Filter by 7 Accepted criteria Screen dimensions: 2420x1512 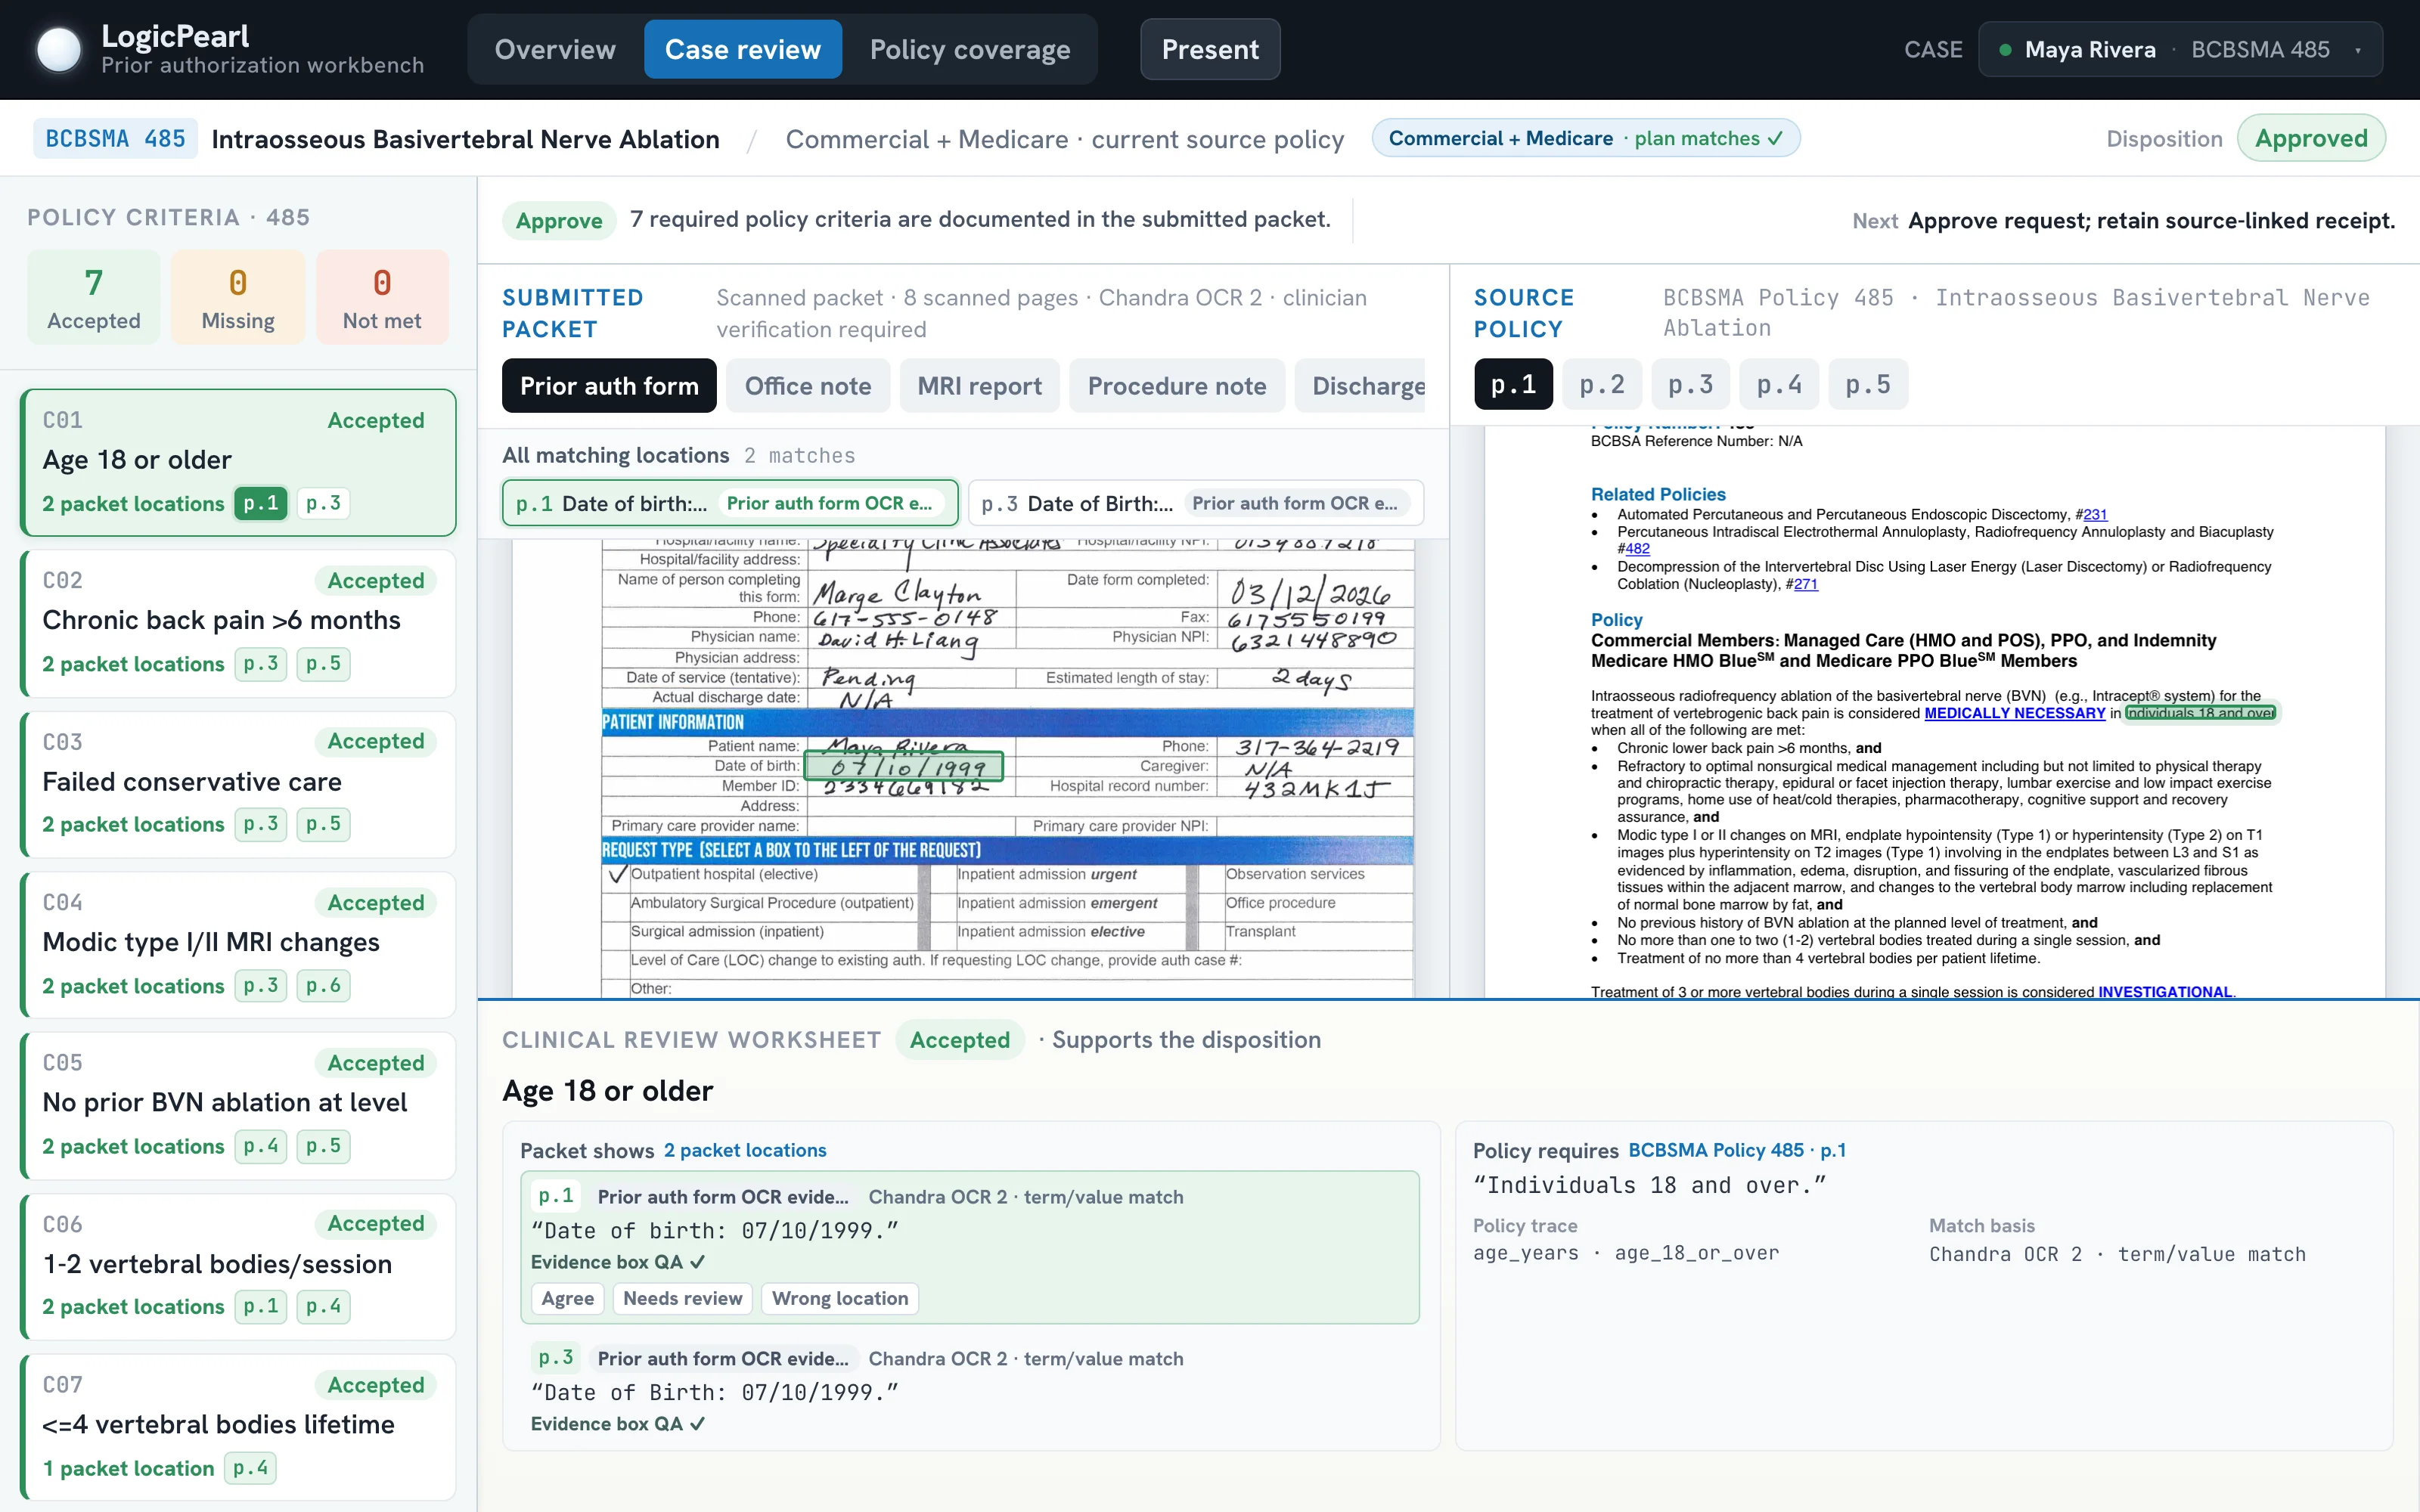pyautogui.click(x=93, y=297)
